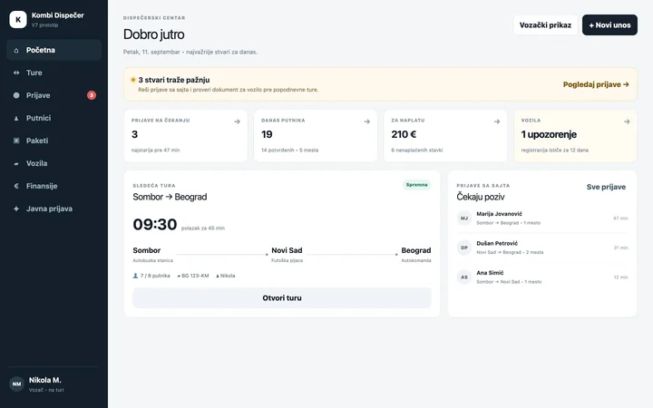Click the red Prijave notification badge
Screen dimensions: 653x408
click(92, 95)
